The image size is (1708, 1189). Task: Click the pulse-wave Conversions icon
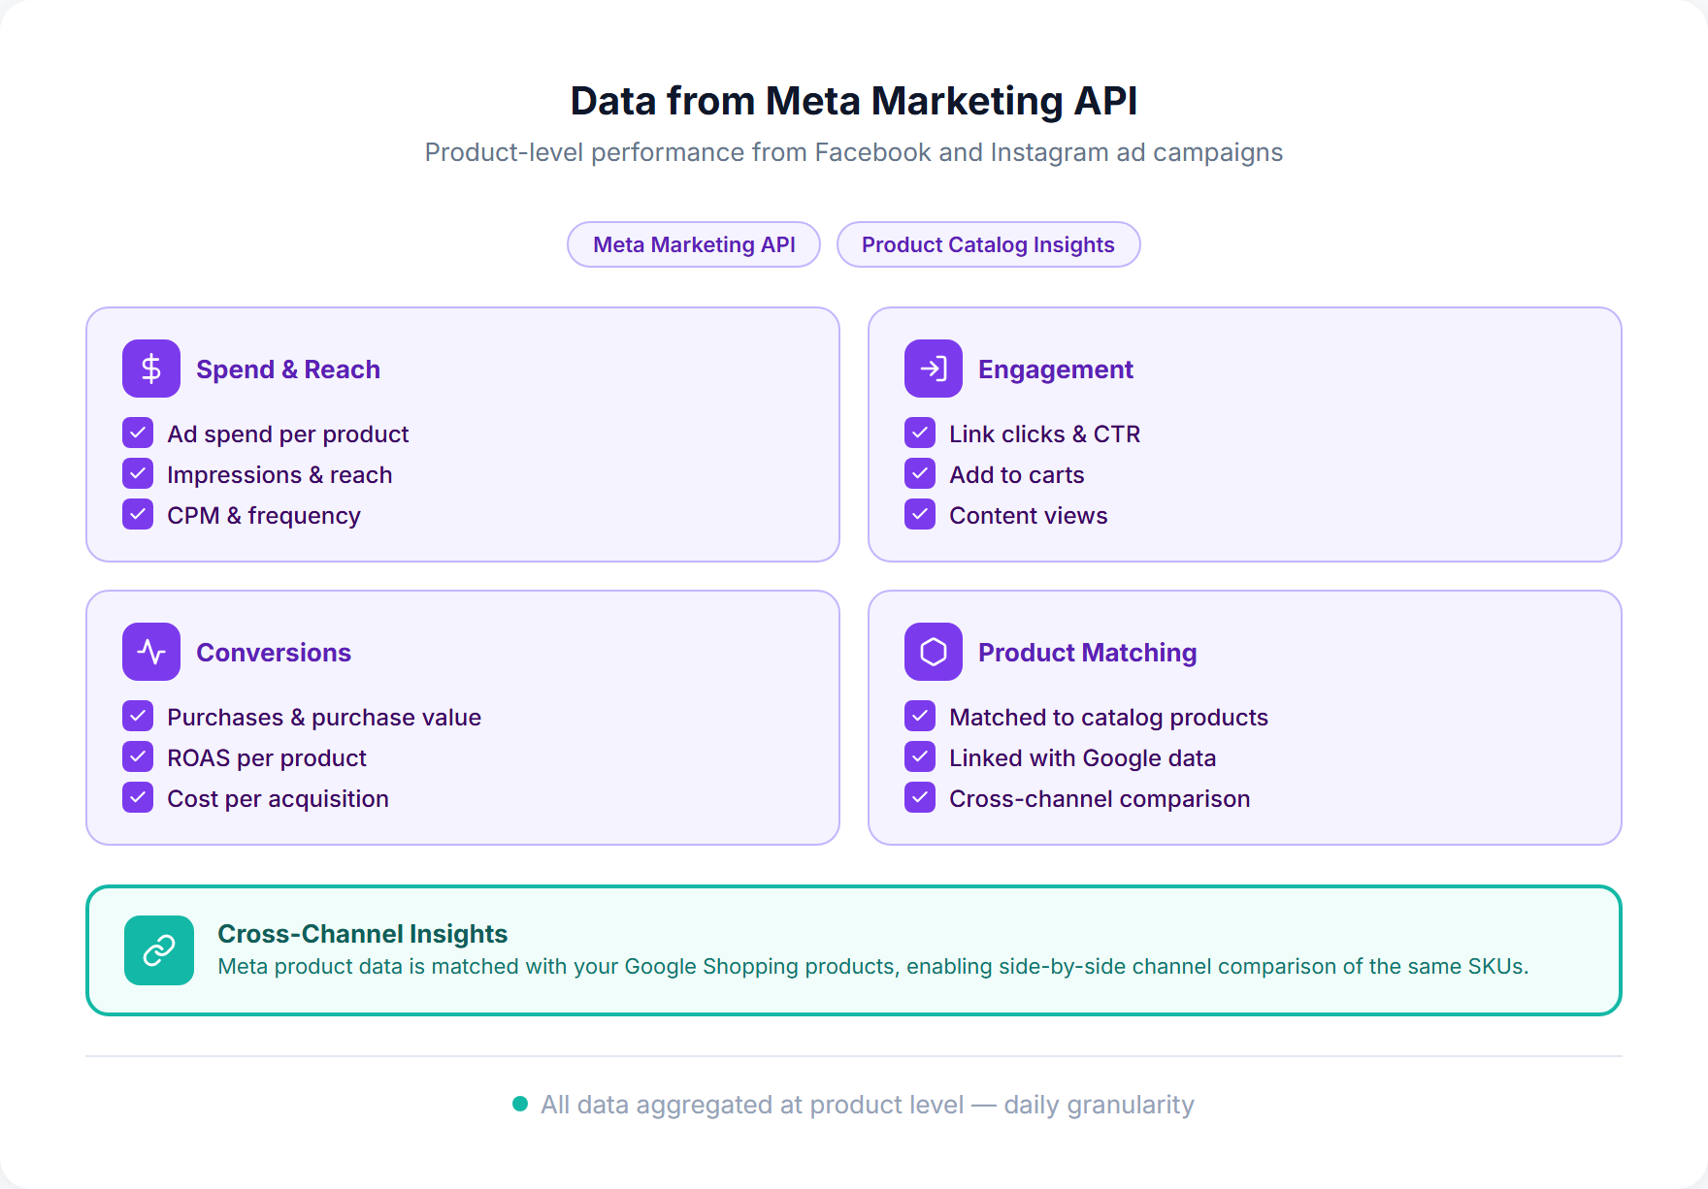[150, 652]
